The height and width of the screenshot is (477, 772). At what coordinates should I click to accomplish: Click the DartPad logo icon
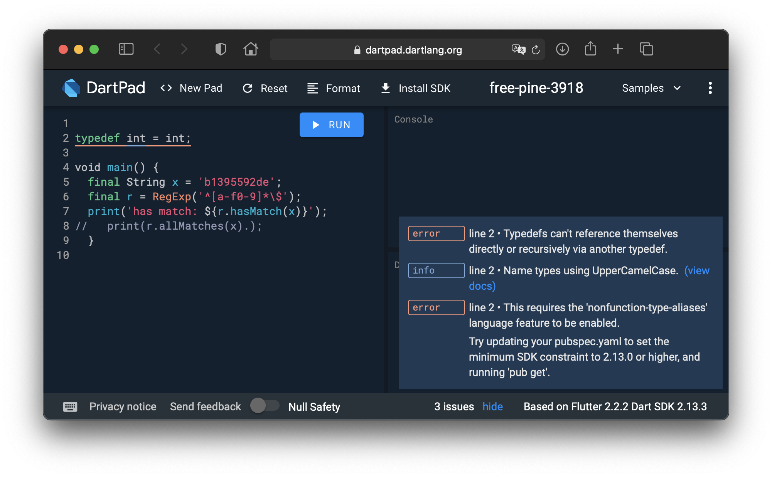point(71,88)
